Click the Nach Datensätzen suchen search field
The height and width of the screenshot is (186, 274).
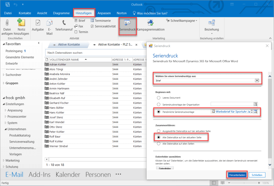pyautogui.click(x=96, y=53)
